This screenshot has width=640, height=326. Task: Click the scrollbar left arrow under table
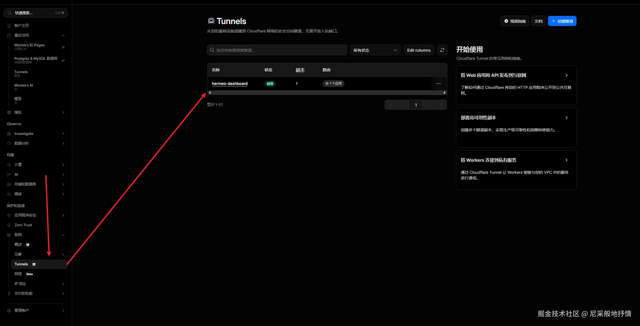point(210,92)
